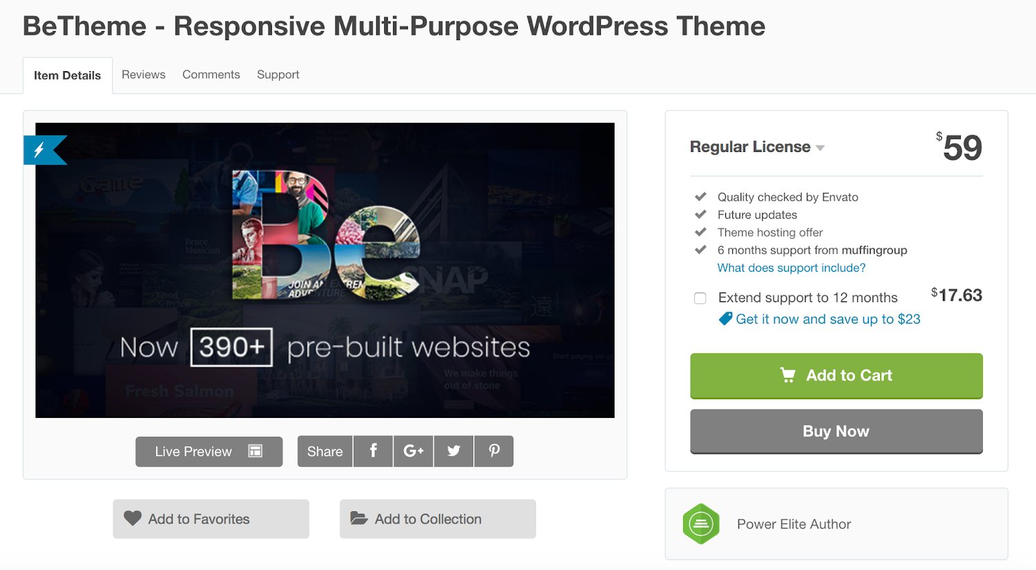Click the BeTheme page title heading
The image size is (1036, 570).
coord(394,26)
